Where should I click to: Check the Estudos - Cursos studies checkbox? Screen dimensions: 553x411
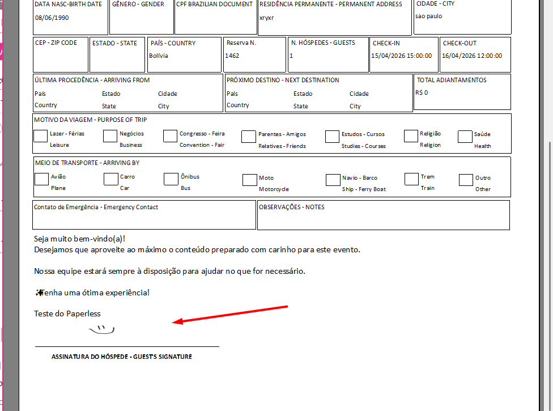[x=332, y=137]
